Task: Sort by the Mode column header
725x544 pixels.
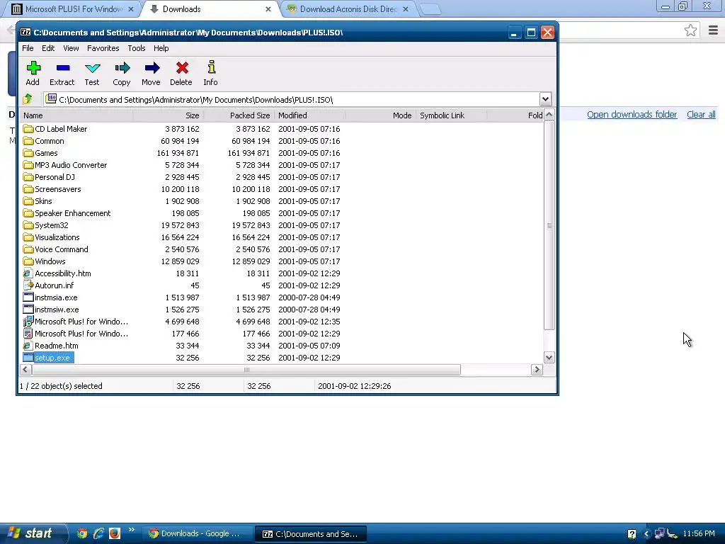Action: coord(380,115)
